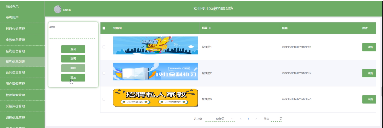Click the 轮播图2 title cell
This screenshot has height=128, width=383.
pyautogui.click(x=207, y=73)
